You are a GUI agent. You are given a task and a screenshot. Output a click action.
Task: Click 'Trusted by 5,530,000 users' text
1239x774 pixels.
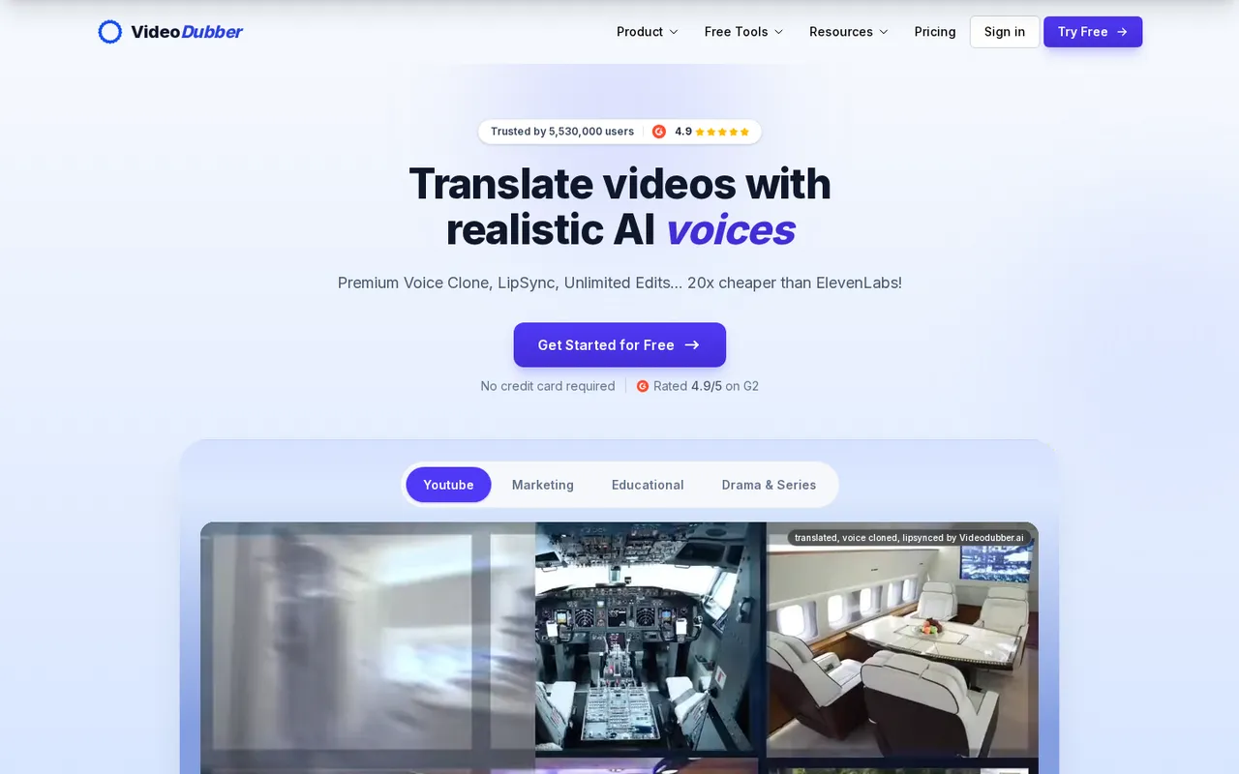pos(562,132)
